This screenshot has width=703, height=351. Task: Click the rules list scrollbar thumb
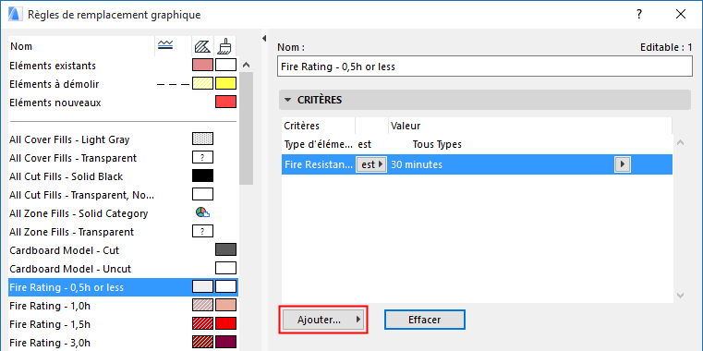(x=246, y=127)
